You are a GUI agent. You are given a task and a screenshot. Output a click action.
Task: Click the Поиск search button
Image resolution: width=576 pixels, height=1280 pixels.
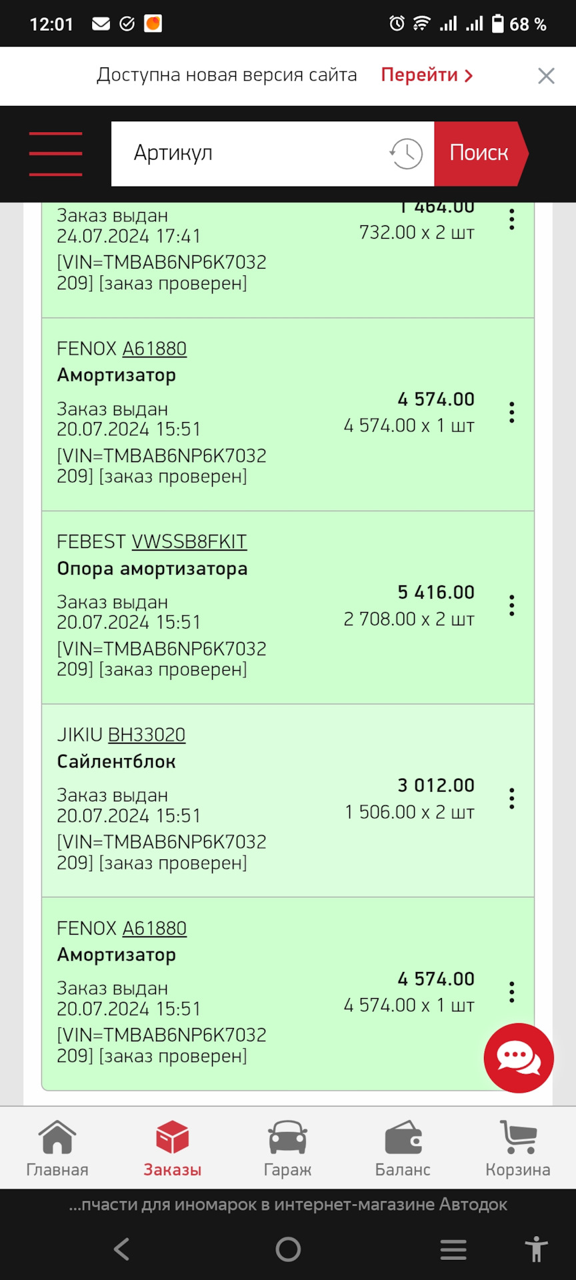point(479,153)
